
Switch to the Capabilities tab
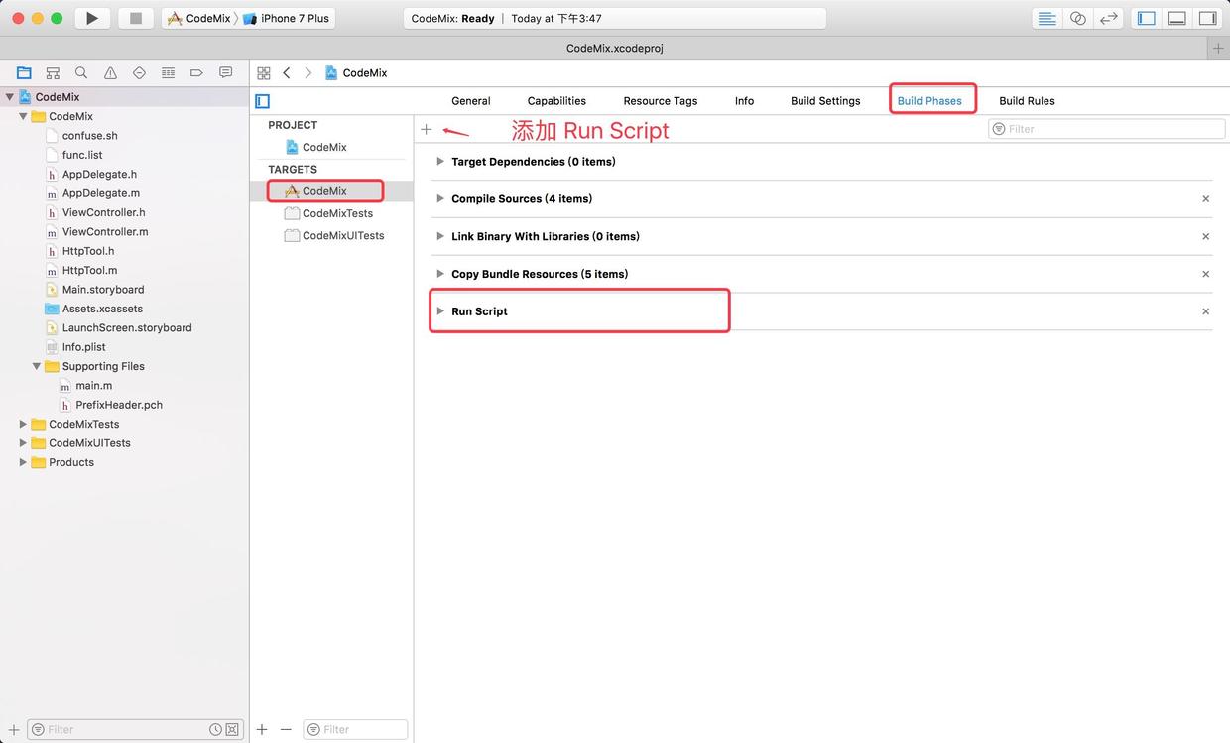556,101
